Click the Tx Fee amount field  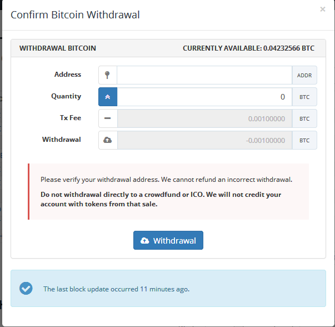point(204,118)
